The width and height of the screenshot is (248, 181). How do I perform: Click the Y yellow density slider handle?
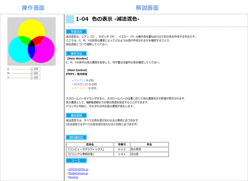pos(32,78)
